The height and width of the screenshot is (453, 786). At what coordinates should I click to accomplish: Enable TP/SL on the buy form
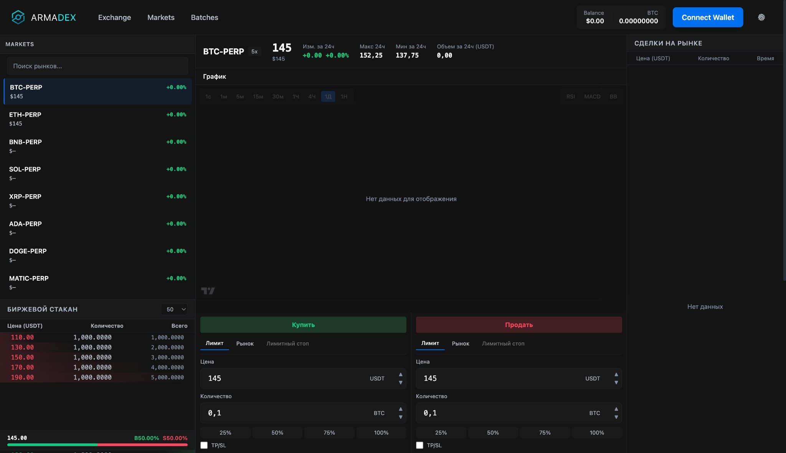204,445
